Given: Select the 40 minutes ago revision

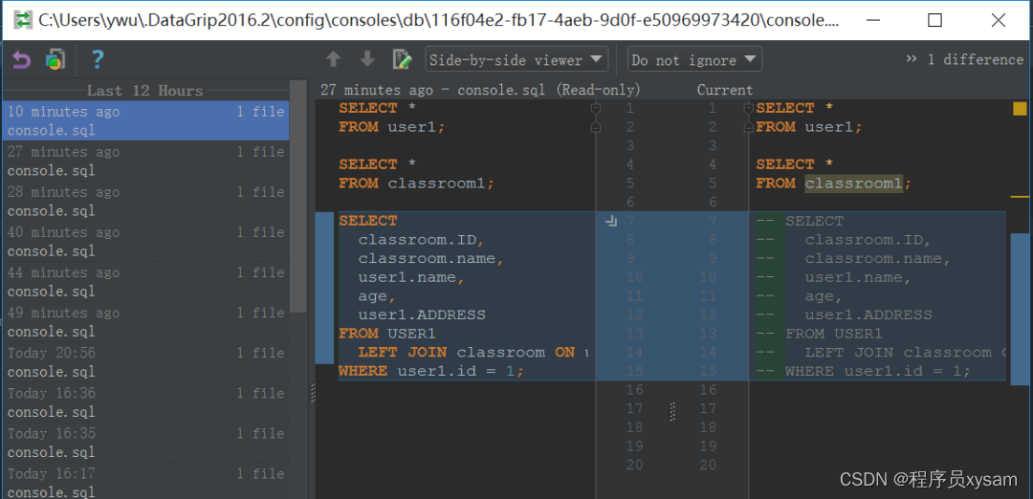Looking at the screenshot, I should pyautogui.click(x=145, y=242).
